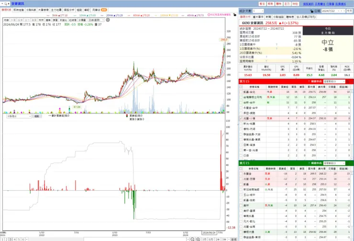Screen dimensions: 354x241
Task: Click the help icon beside 佔股本比重
Action: pos(266,57)
